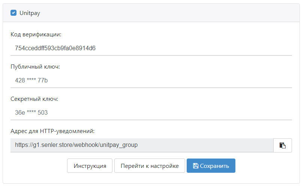The image size is (304, 187).
Task: Click the empty right end of the verification code field
Action: (262, 48)
